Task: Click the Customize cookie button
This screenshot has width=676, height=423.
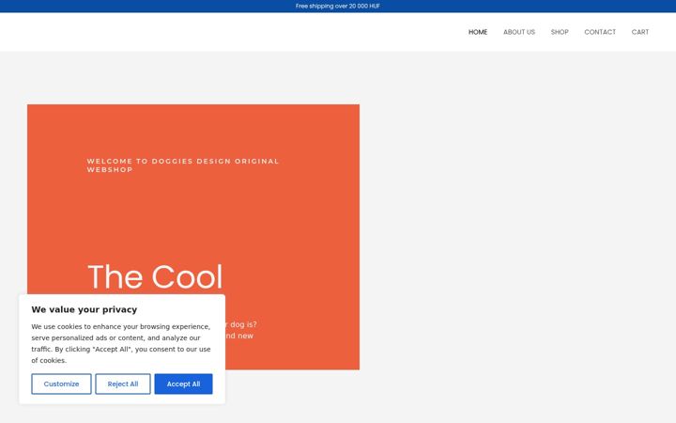Action: (x=61, y=384)
